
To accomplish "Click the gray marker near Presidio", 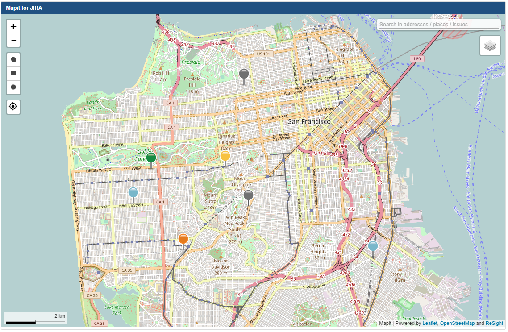I will [x=244, y=74].
